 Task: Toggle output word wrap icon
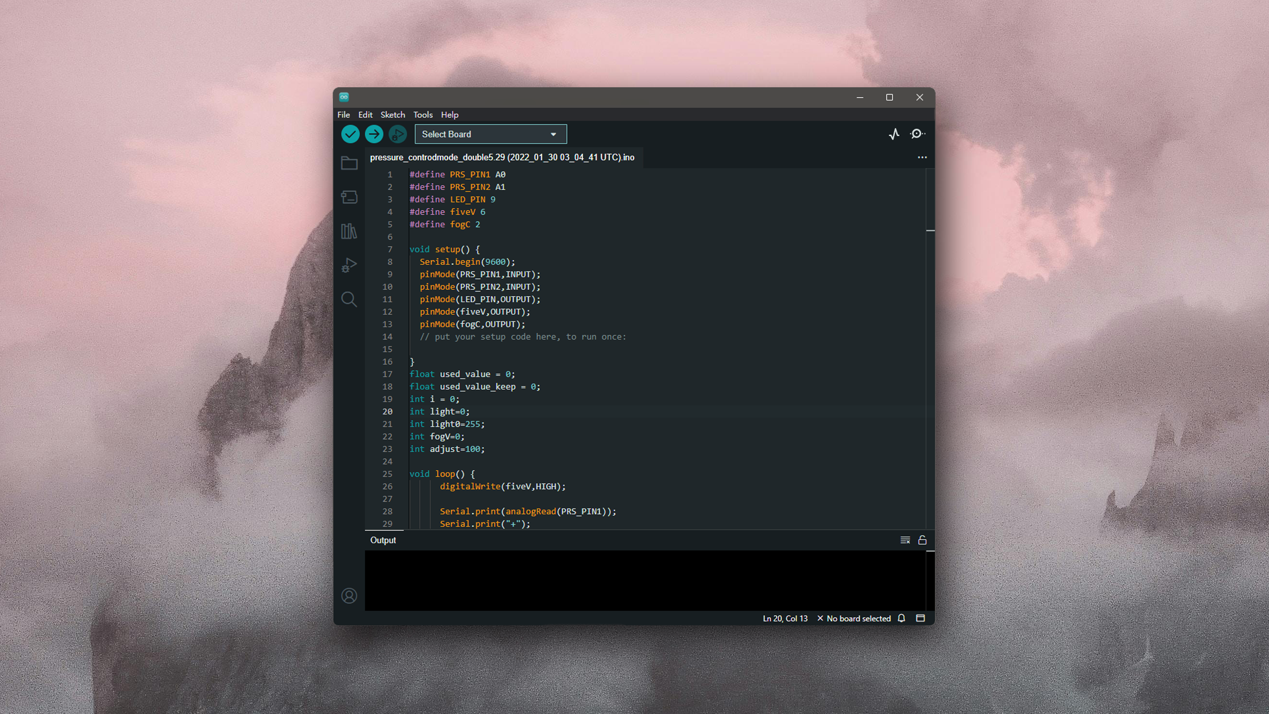905,540
